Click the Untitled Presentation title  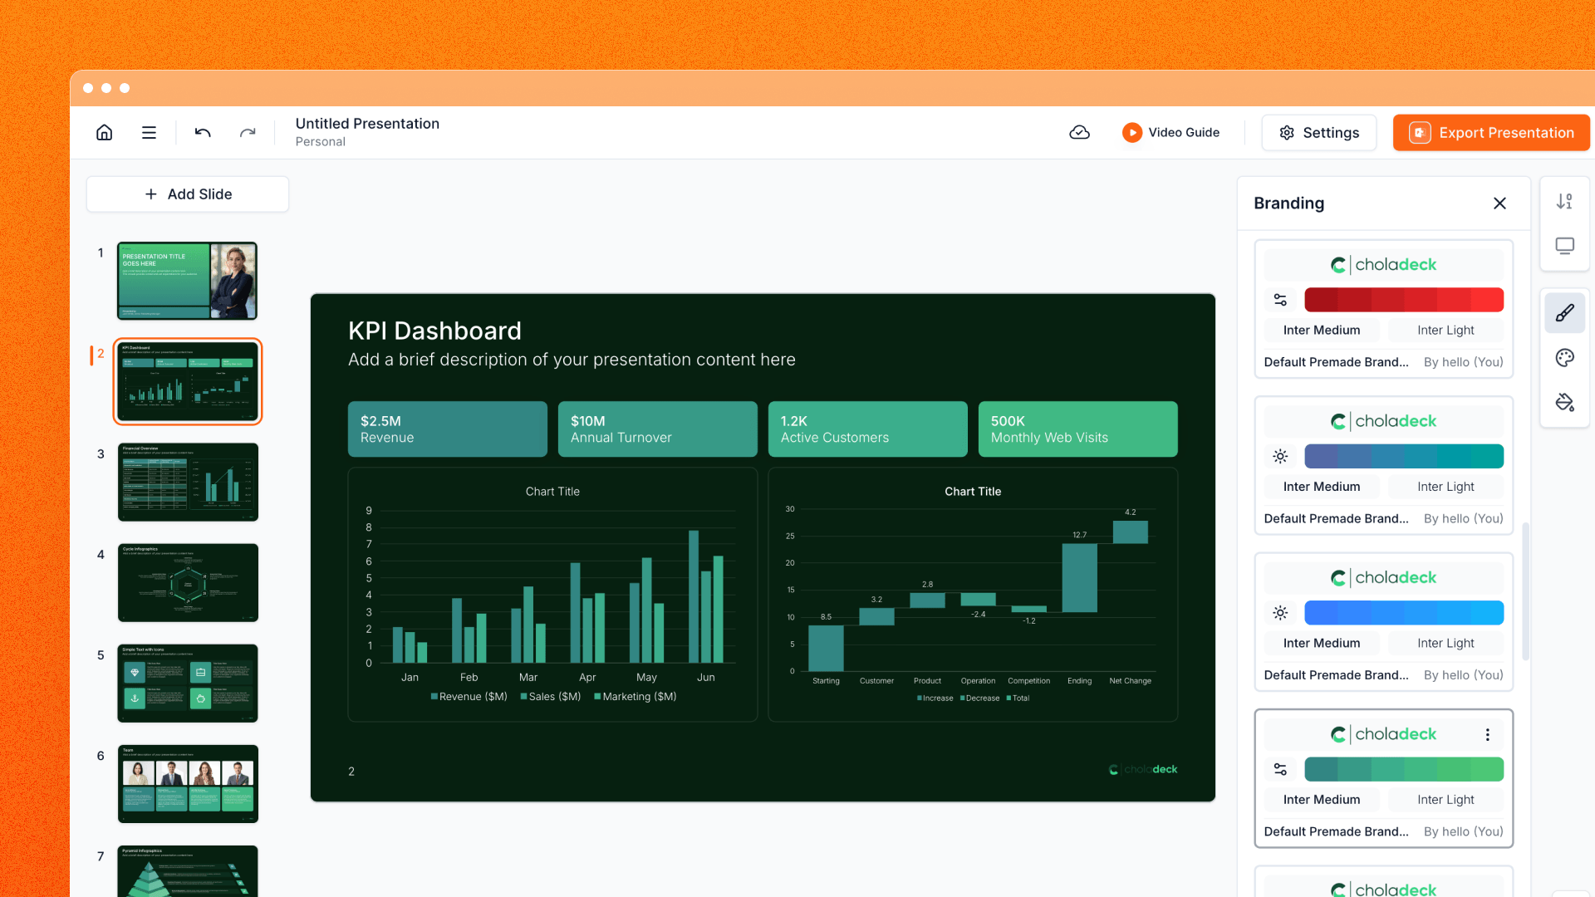click(x=367, y=124)
